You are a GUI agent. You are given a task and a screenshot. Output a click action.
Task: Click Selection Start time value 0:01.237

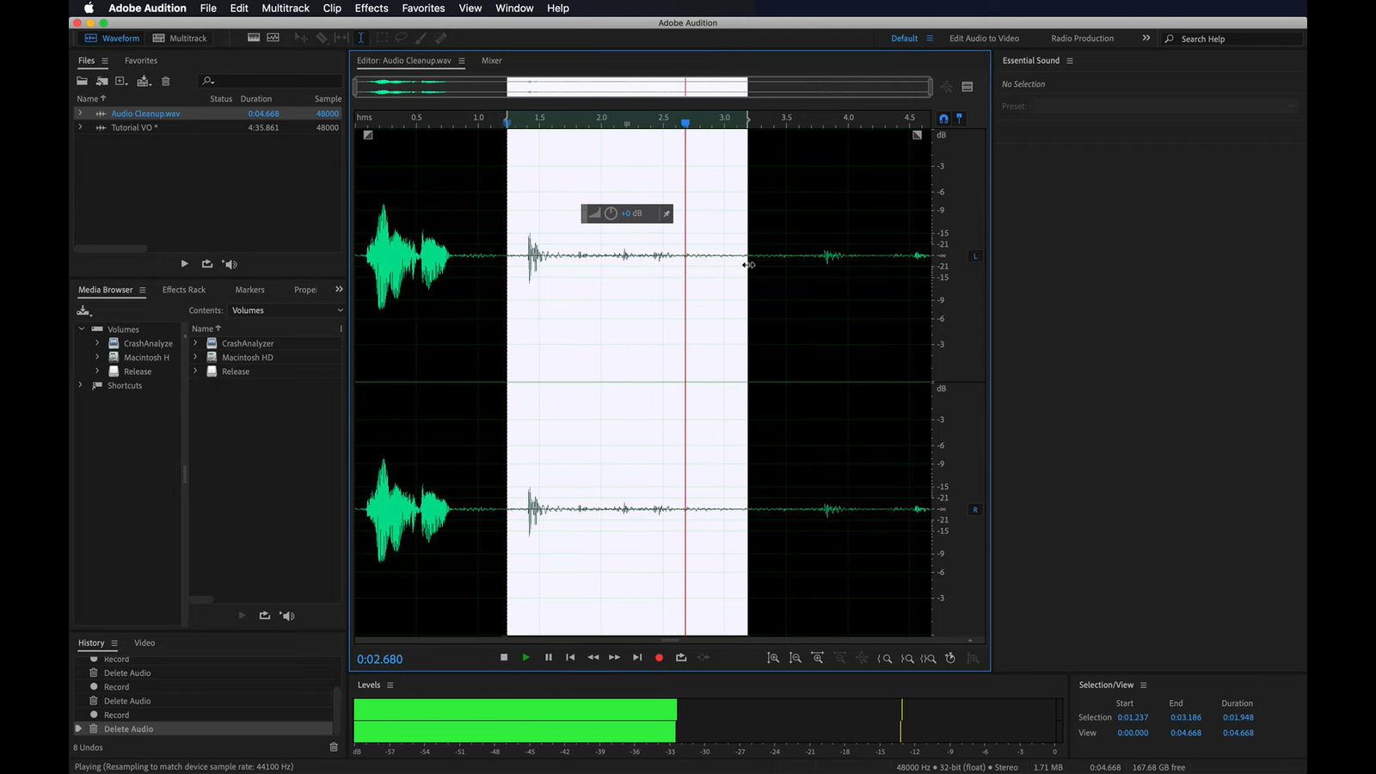pyautogui.click(x=1133, y=717)
